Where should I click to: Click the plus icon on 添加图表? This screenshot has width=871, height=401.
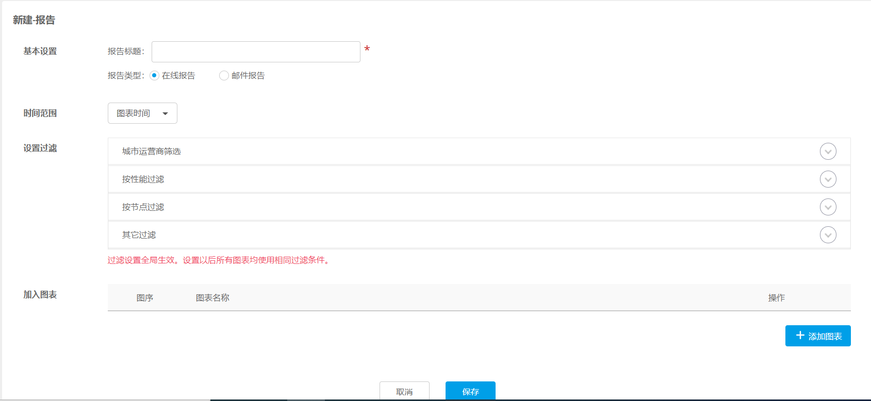[x=800, y=336]
